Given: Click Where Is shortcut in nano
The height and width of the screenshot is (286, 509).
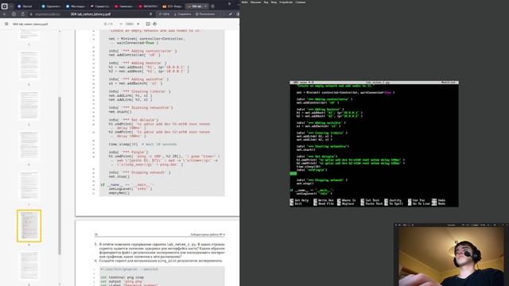Looking at the screenshot, I should [347, 200].
